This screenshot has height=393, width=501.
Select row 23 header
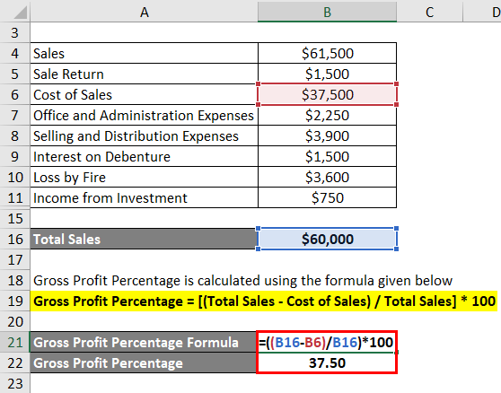tap(14, 383)
